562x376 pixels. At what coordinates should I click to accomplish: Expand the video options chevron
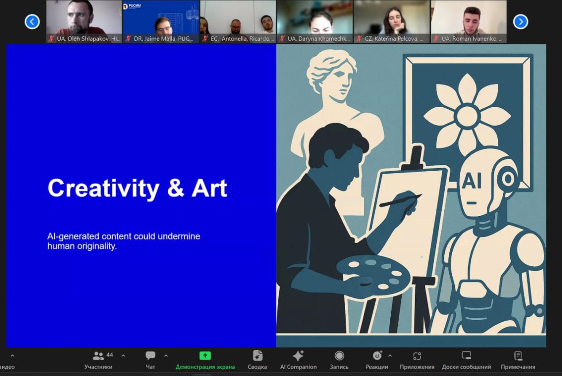click(12, 356)
